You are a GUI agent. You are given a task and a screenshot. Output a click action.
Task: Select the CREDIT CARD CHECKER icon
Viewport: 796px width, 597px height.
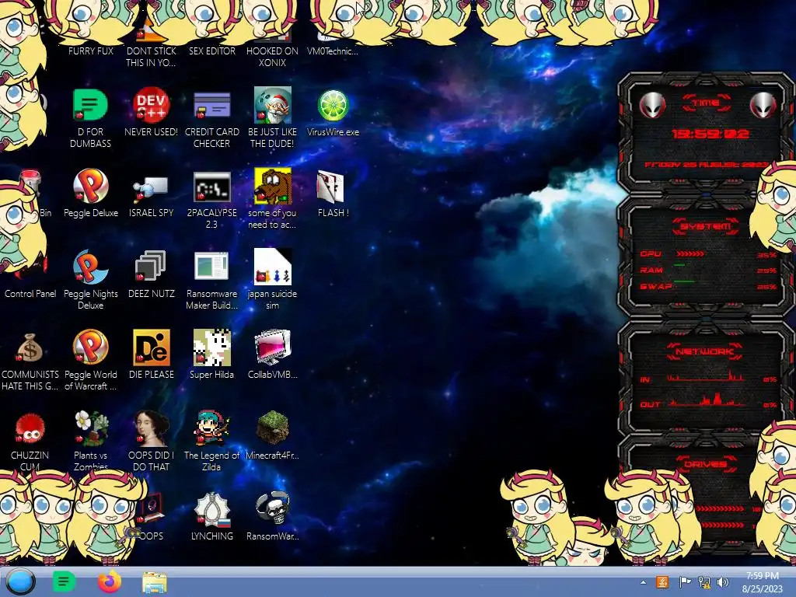211,105
